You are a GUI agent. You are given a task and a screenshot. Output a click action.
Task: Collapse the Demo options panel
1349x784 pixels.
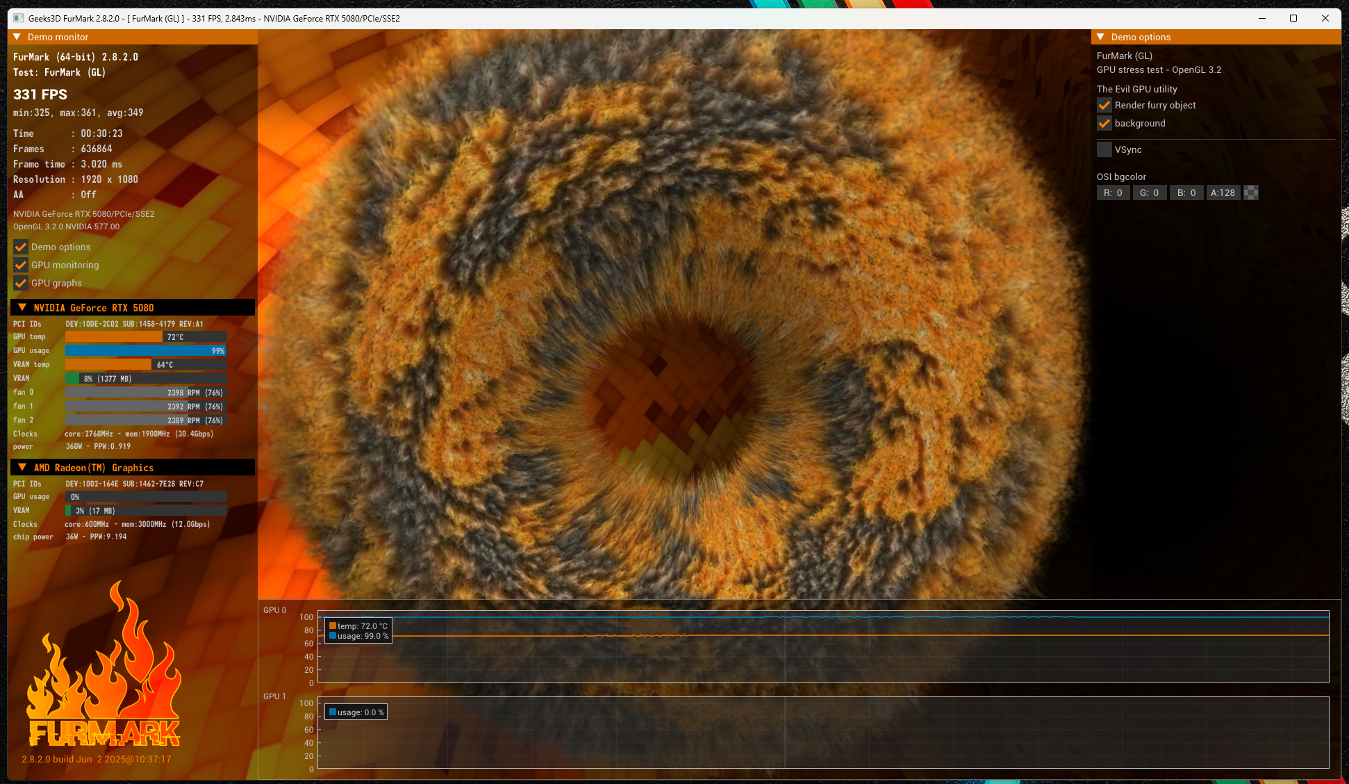[1100, 37]
